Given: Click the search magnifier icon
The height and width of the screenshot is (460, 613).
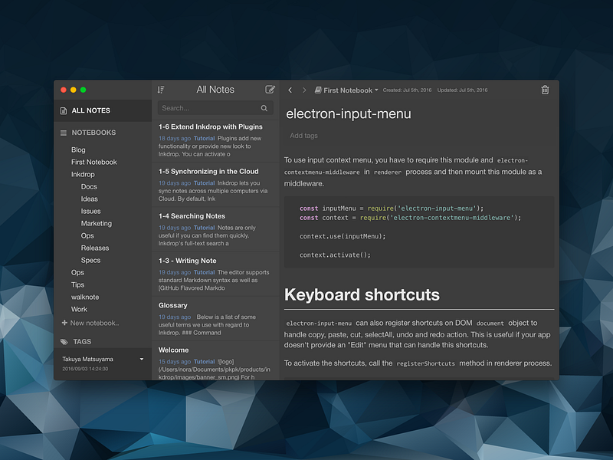Looking at the screenshot, I should coord(264,108).
